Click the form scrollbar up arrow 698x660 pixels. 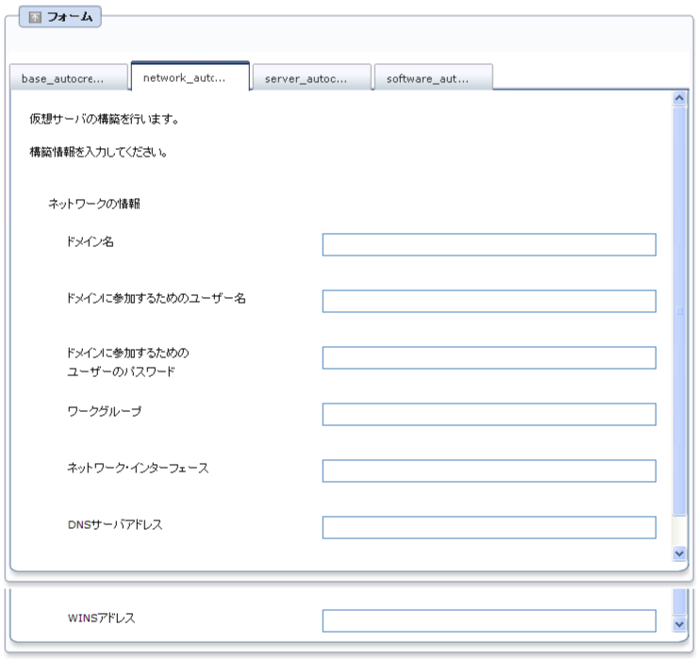coord(679,98)
